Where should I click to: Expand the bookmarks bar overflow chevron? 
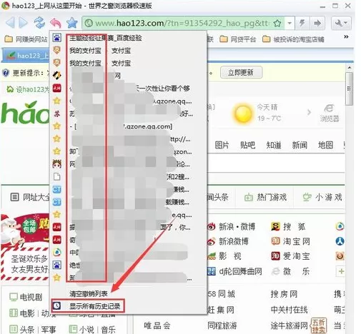click(346, 36)
